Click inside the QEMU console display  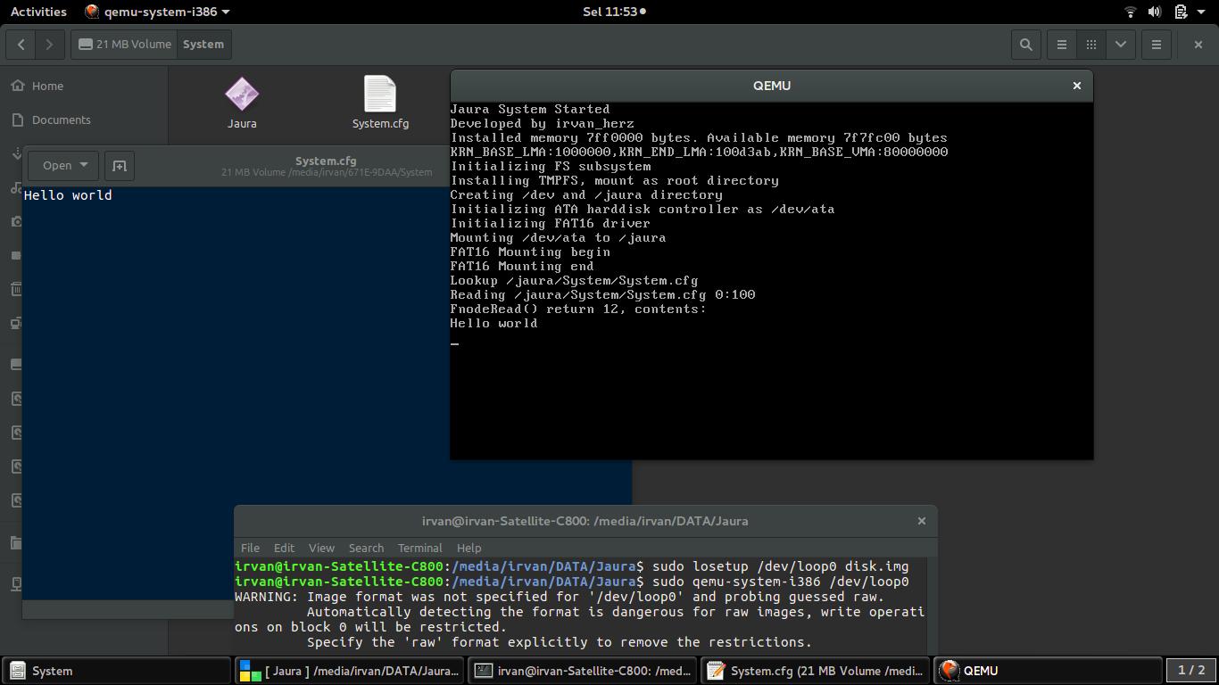771,280
